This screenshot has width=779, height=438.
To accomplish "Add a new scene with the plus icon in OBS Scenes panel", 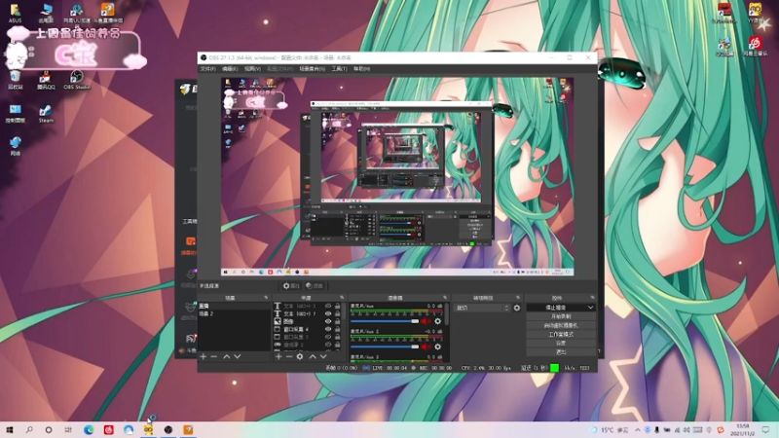I will click(x=203, y=356).
